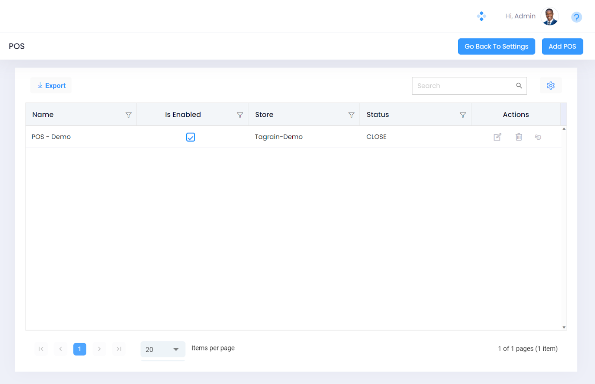Select page 1 in pagination
This screenshot has height=384, width=595.
coord(80,349)
